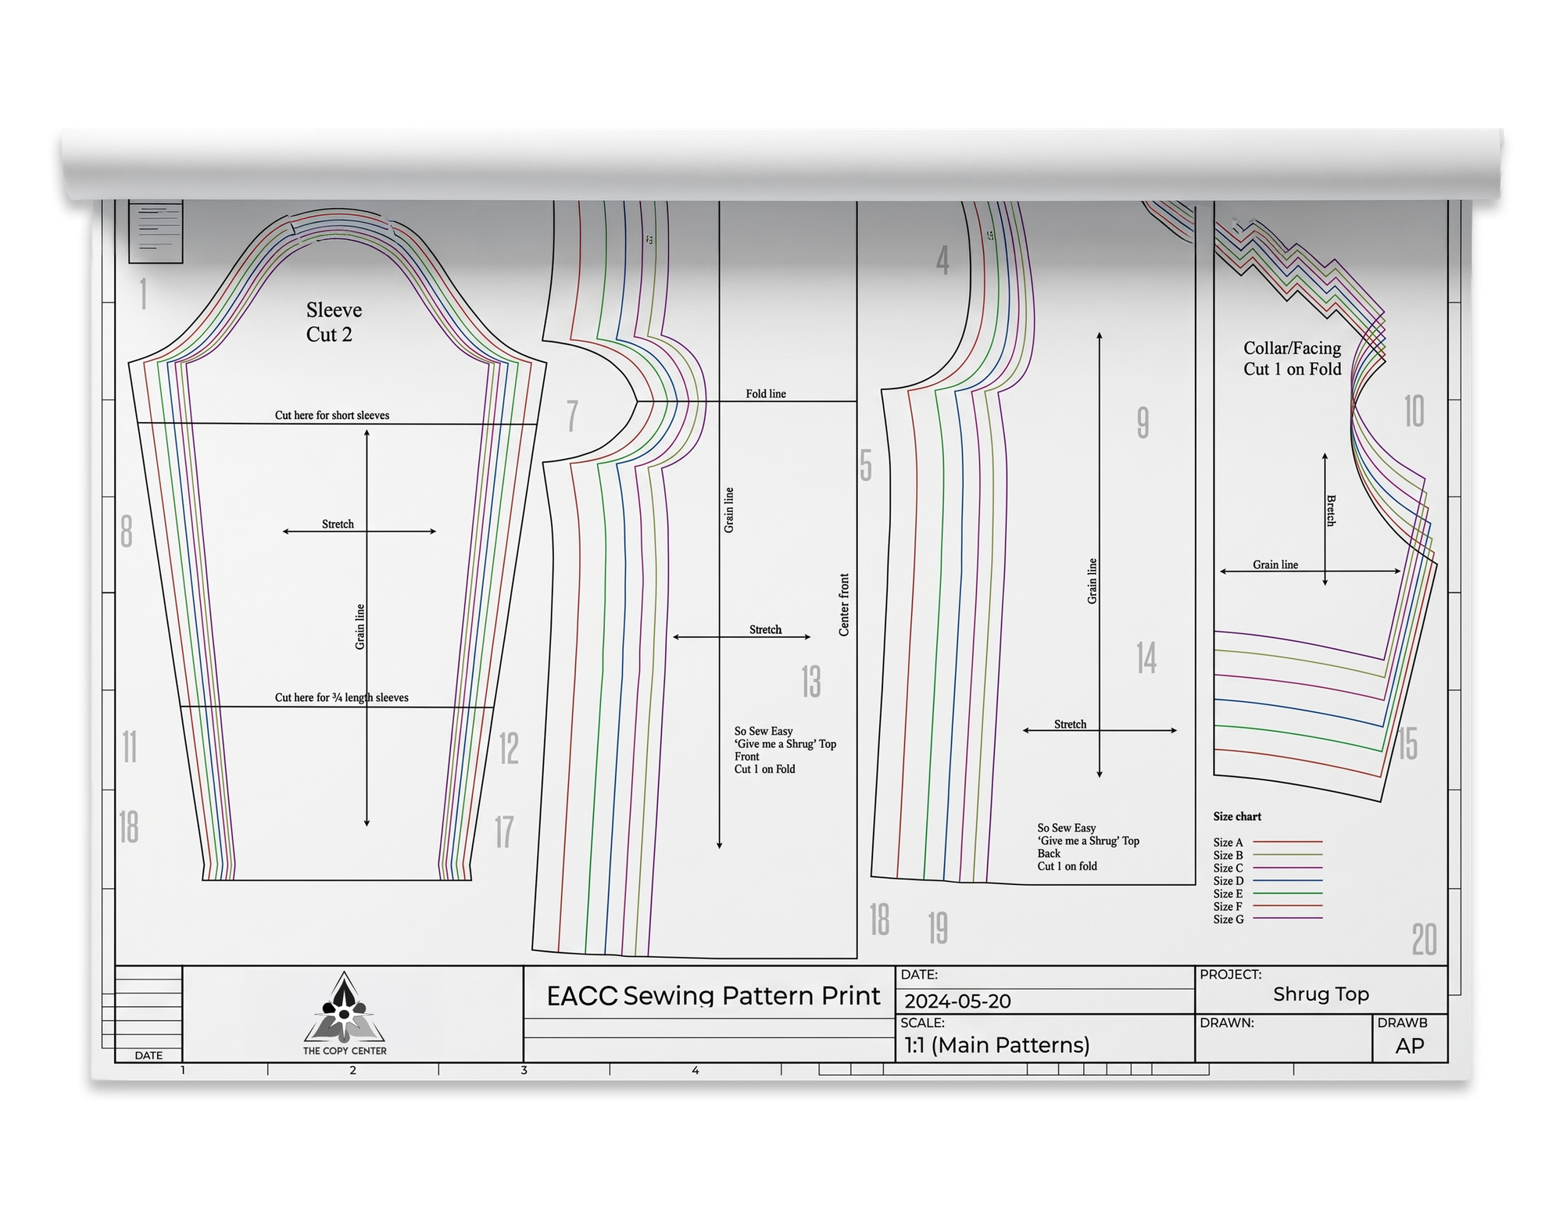Click the 'Grain line' label on the collar piece

coord(1275,564)
